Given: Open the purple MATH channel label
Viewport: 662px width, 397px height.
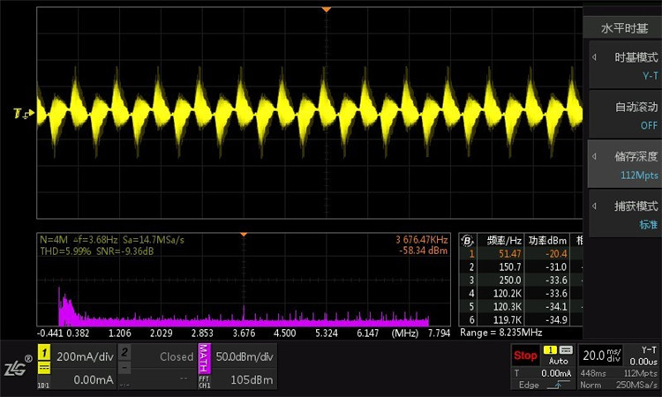Looking at the screenshot, I should click(204, 357).
